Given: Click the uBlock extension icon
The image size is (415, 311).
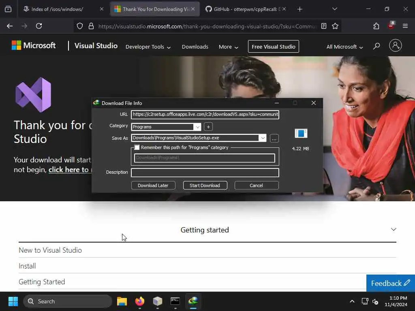Looking at the screenshot, I should (x=391, y=26).
